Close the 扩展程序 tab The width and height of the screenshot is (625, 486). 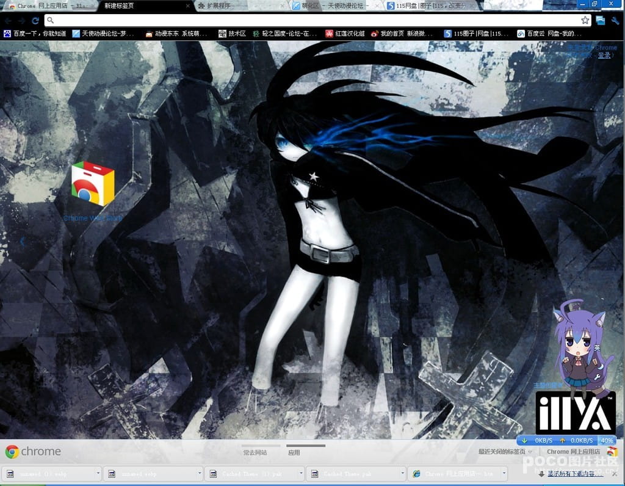282,6
